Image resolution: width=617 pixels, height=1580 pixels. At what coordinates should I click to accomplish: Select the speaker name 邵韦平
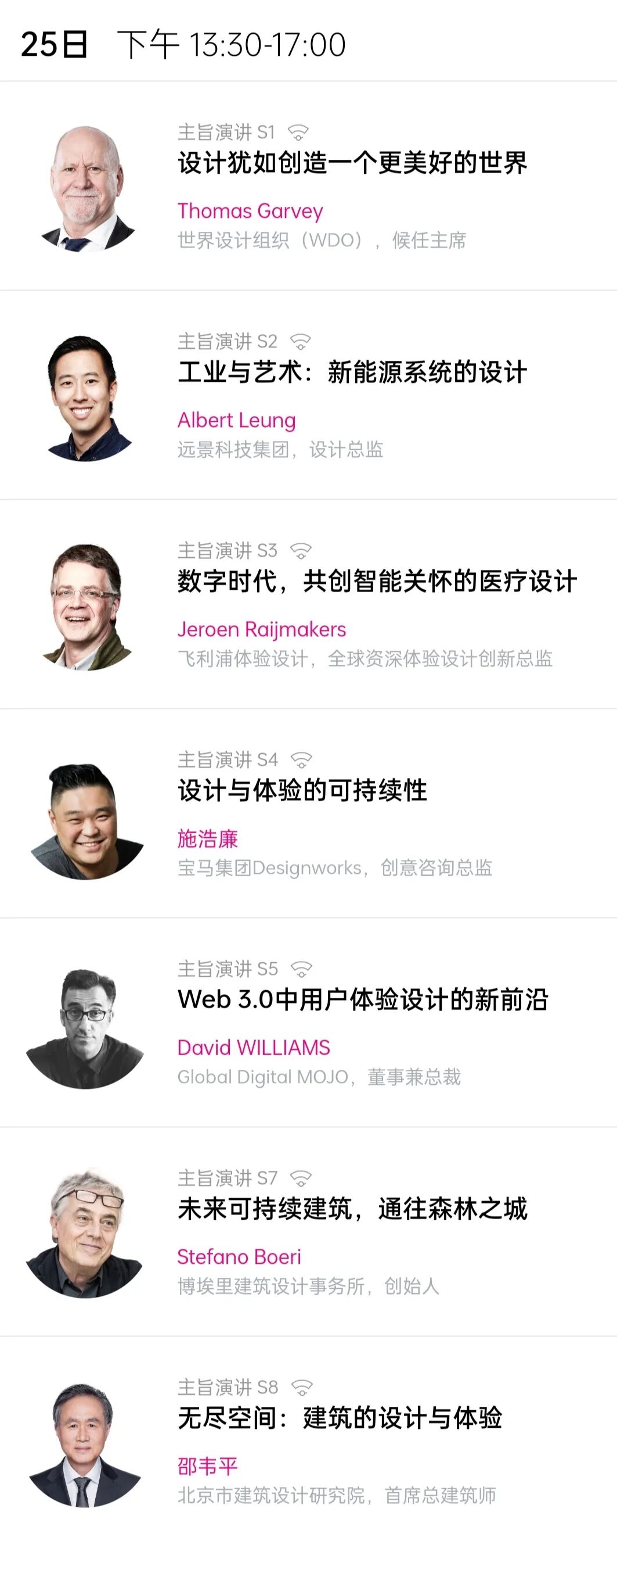tap(208, 1467)
